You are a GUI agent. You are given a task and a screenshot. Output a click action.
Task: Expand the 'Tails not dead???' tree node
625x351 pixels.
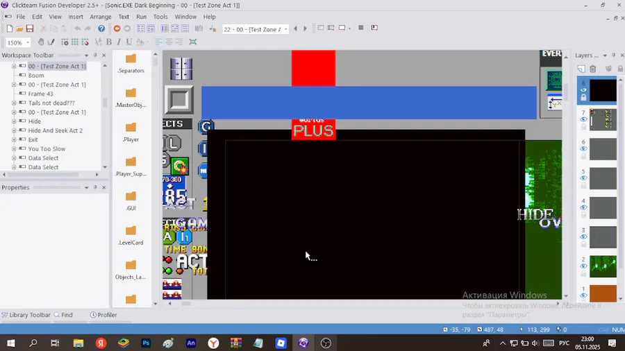coord(14,103)
